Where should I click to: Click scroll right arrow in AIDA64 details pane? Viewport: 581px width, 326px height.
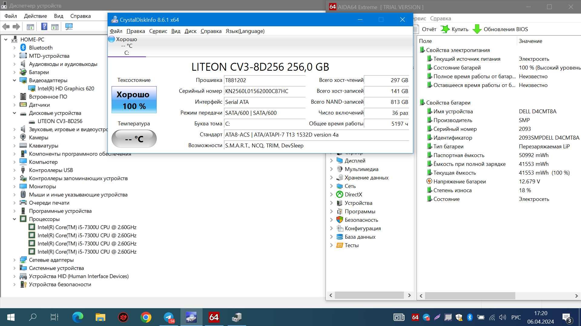point(576,296)
